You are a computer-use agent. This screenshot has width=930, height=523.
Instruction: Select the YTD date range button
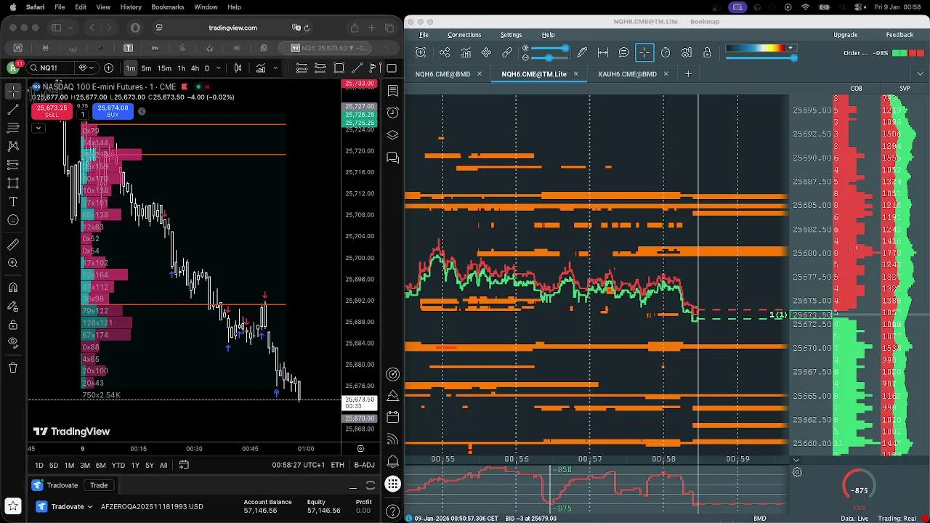pyautogui.click(x=118, y=465)
